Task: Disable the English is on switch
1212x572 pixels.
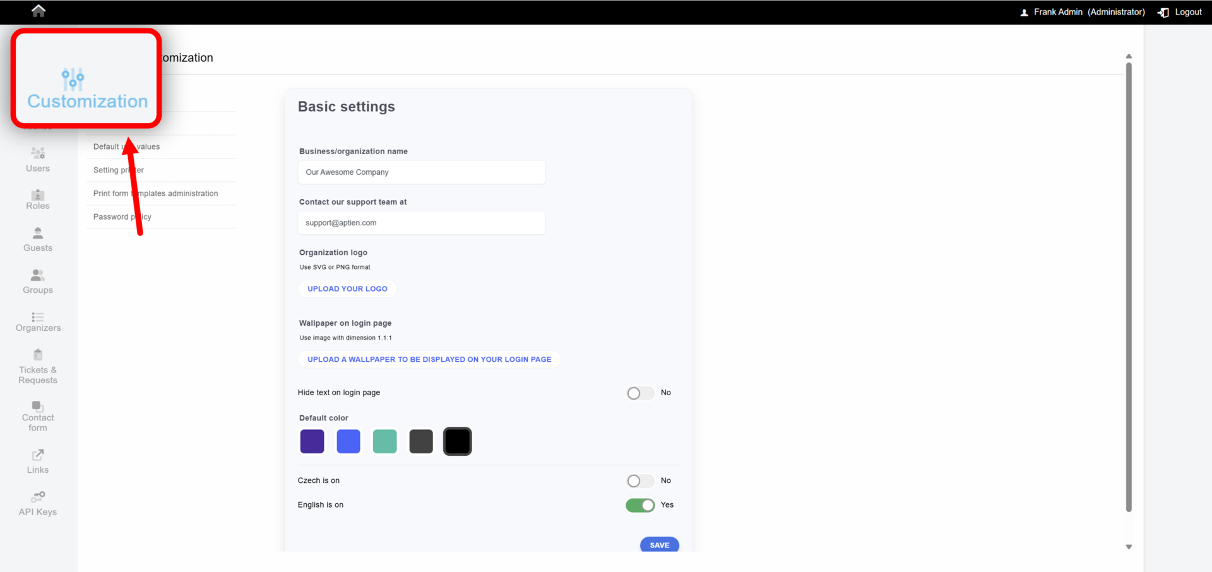Action: [x=640, y=505]
